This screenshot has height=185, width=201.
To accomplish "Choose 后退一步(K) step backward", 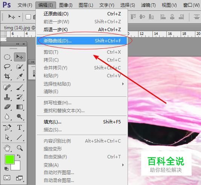I will tap(82, 30).
